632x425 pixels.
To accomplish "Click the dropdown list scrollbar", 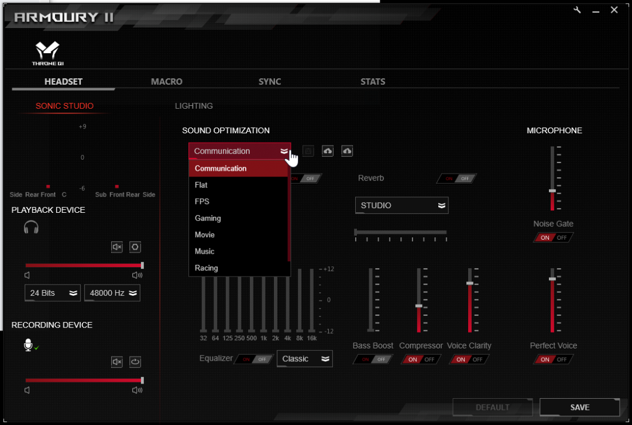I will (290, 210).
